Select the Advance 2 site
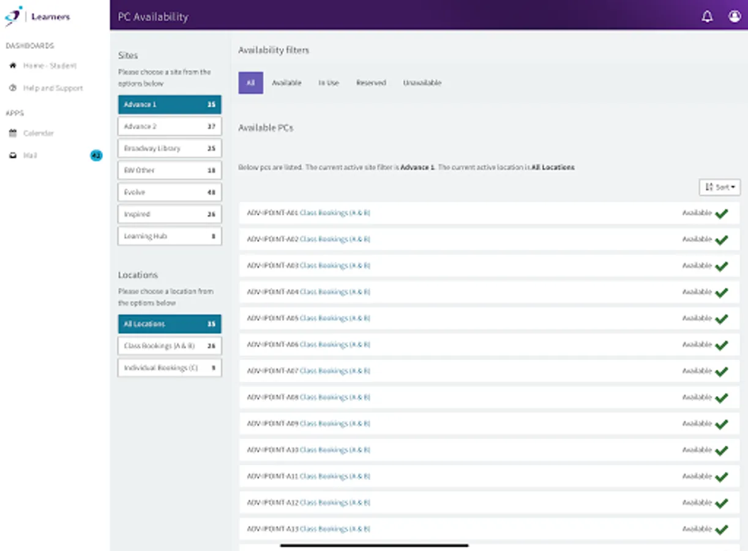The height and width of the screenshot is (551, 748). (170, 126)
